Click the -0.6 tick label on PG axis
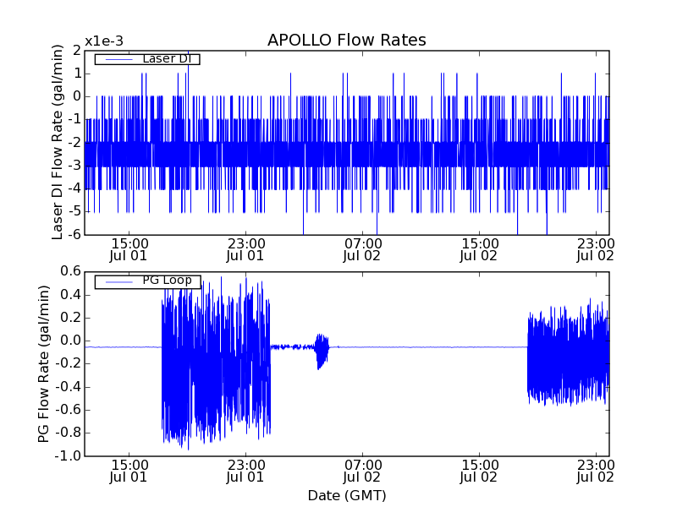 click(69, 410)
